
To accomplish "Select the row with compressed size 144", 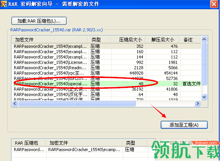I will (x=106, y=57).
